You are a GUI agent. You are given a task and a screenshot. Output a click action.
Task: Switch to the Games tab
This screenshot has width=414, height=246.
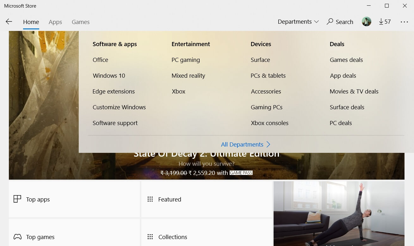pos(81,22)
